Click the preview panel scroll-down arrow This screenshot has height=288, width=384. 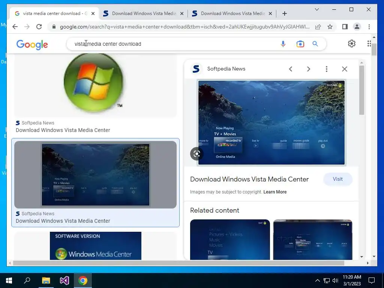click(x=362, y=256)
